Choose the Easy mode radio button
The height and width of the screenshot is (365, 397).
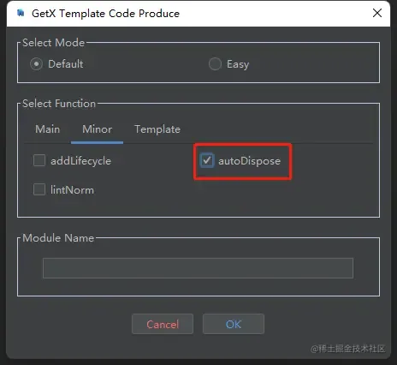click(x=215, y=64)
